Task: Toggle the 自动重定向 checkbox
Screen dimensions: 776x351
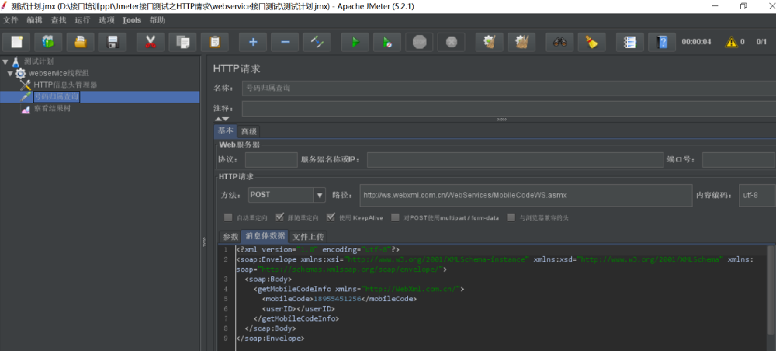Action: 228,217
